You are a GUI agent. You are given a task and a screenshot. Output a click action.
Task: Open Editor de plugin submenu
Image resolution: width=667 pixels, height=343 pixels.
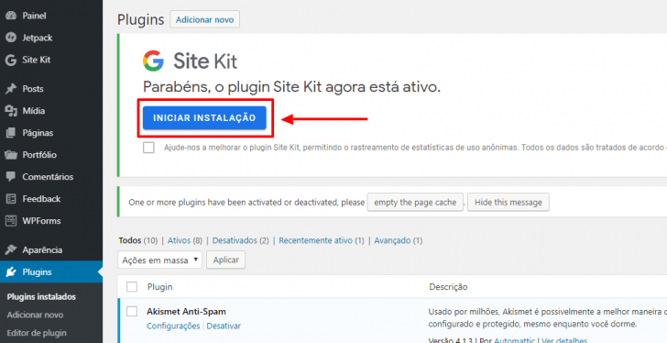pos(37,333)
